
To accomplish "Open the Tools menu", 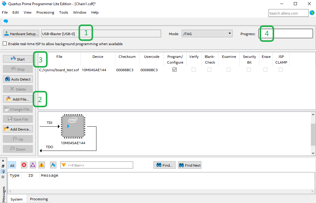I will [63, 12].
